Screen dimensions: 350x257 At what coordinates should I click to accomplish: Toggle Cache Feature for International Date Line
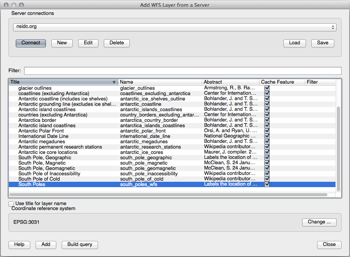(267, 136)
